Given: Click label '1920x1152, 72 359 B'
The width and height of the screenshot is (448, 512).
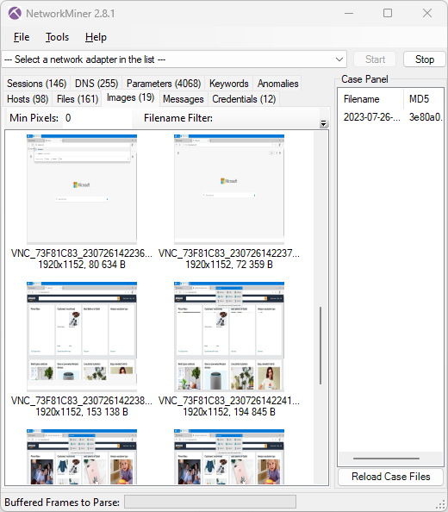Looking at the screenshot, I should [x=229, y=264].
